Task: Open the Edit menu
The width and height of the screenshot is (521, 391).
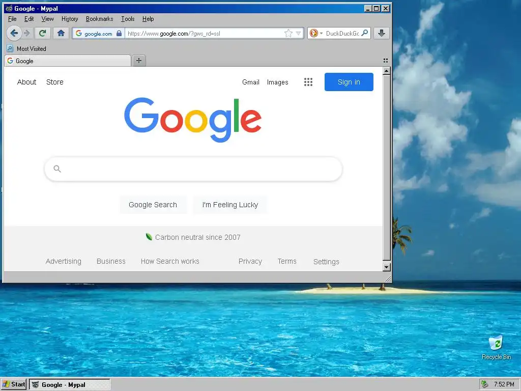Action: pyautogui.click(x=29, y=19)
